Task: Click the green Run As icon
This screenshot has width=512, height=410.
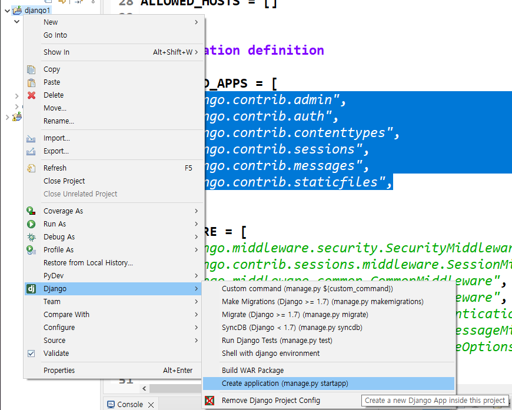Action: coord(31,224)
